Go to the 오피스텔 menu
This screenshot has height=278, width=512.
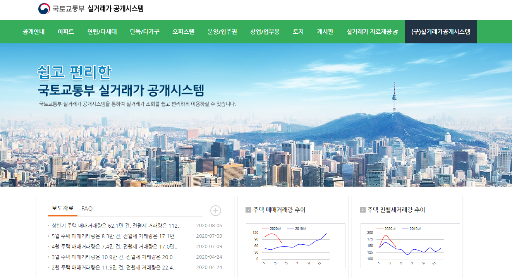(183, 32)
